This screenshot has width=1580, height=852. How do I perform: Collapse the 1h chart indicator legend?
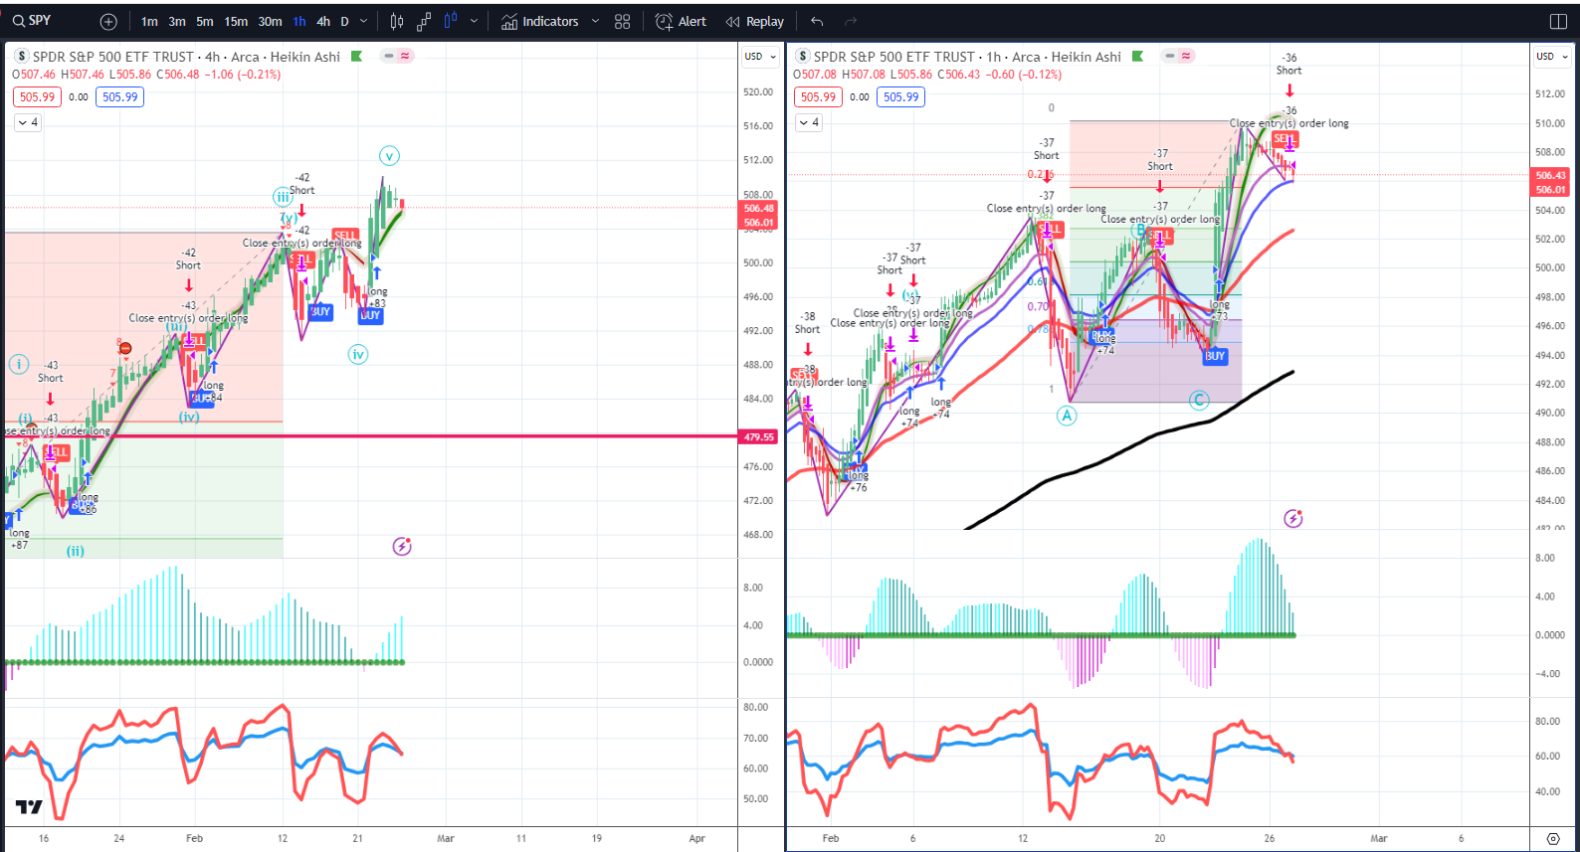click(x=809, y=122)
